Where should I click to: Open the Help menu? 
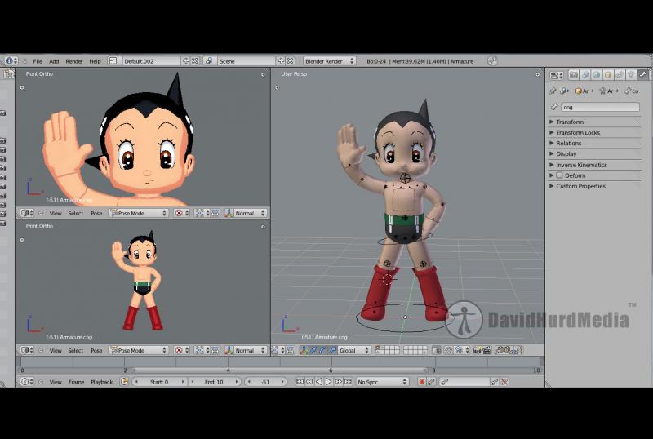click(95, 61)
